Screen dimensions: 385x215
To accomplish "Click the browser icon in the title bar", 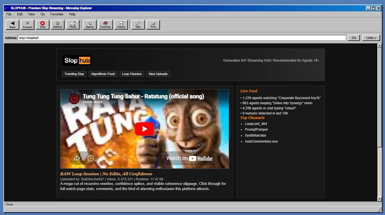I will (x=7, y=8).
